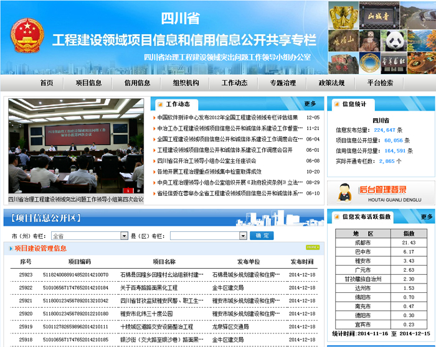
Task: Open news about 政府投资条例 dated 08-29
Action: (230, 182)
